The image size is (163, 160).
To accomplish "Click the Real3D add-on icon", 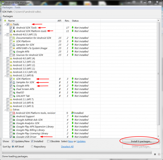I will pos(14,93).
